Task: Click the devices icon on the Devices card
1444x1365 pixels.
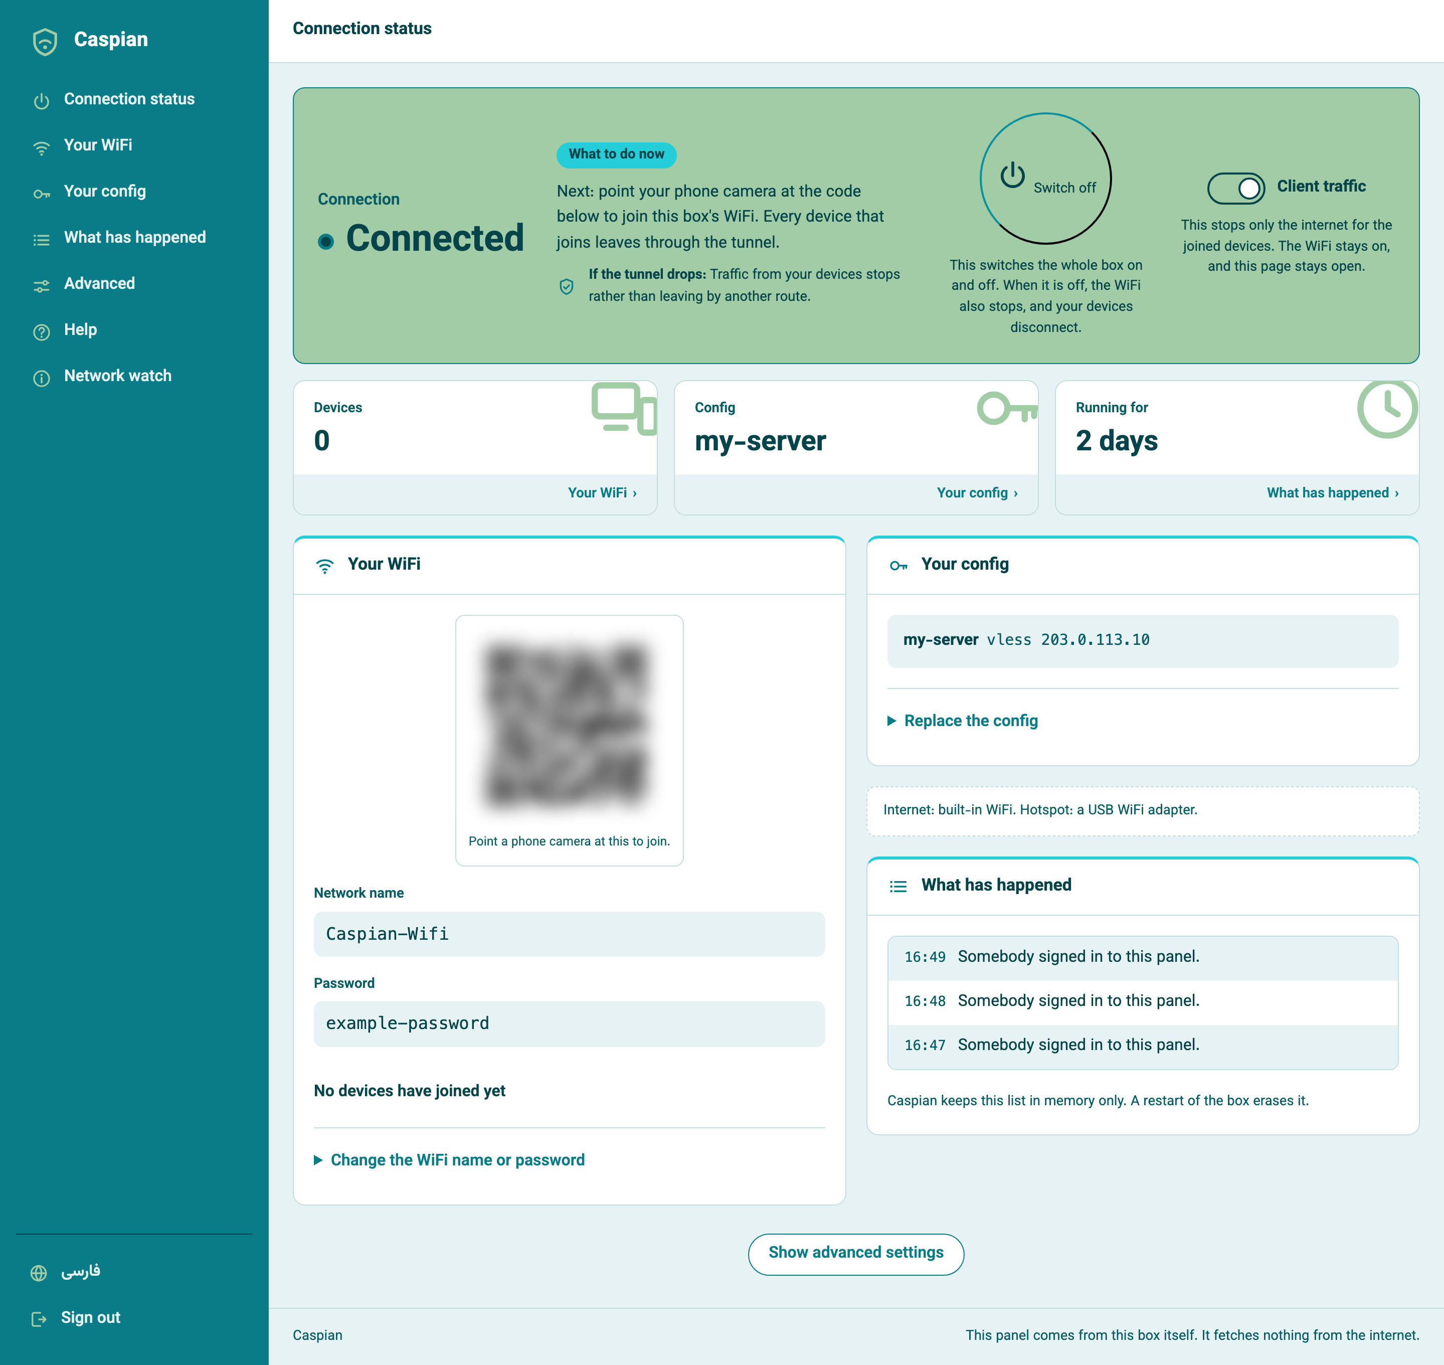Action: (624, 408)
